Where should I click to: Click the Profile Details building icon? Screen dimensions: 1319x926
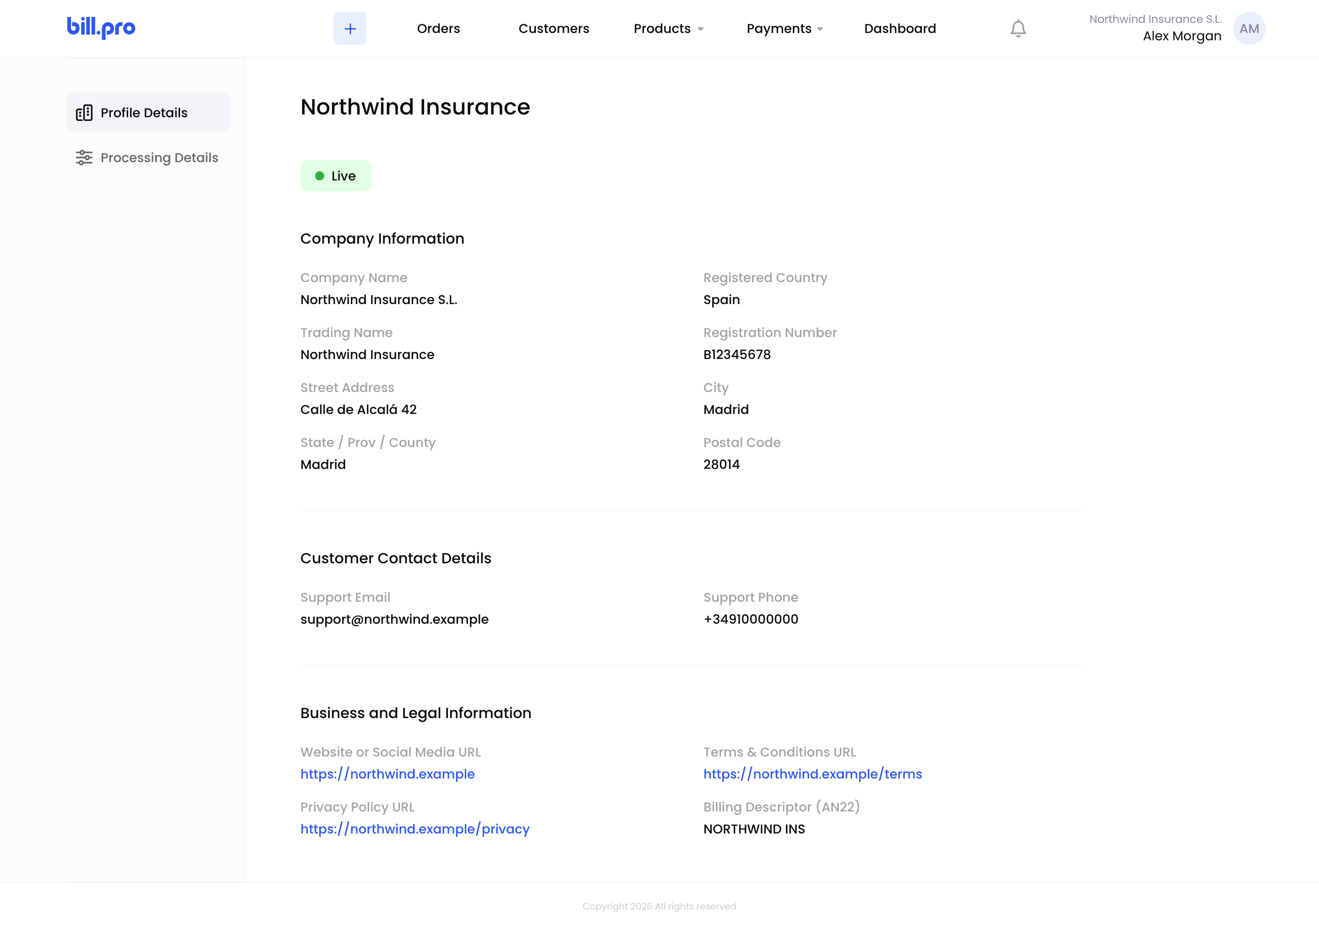pyautogui.click(x=84, y=113)
